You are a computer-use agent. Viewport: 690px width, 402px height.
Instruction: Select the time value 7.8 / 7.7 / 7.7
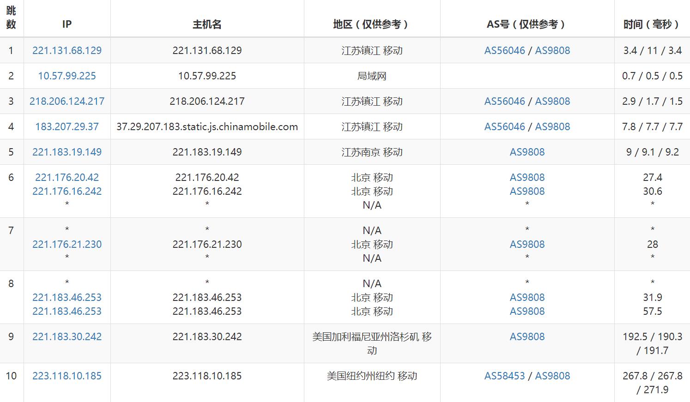pos(652,126)
